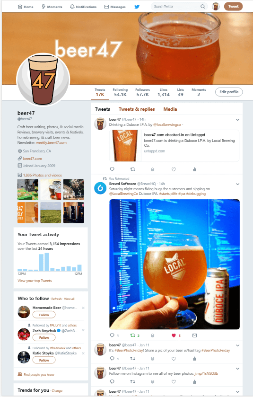253x397 pixels.
Task: Open the fireworks photo thumbnail
Action: [74, 190]
